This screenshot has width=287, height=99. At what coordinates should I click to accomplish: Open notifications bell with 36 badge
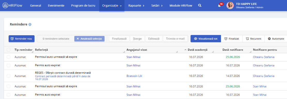pos(219,5)
